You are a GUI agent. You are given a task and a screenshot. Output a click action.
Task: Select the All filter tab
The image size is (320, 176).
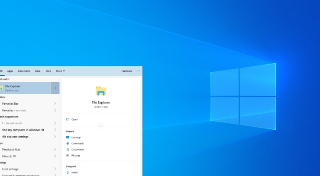point(1,71)
